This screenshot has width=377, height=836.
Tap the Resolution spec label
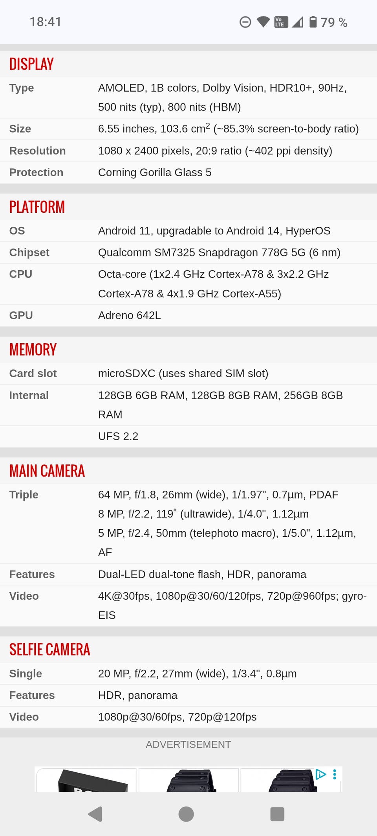tap(38, 151)
